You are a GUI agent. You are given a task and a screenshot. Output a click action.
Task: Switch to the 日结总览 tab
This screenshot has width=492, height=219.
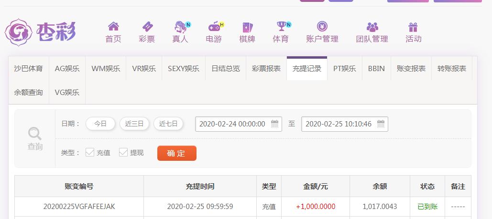pyautogui.click(x=226, y=68)
